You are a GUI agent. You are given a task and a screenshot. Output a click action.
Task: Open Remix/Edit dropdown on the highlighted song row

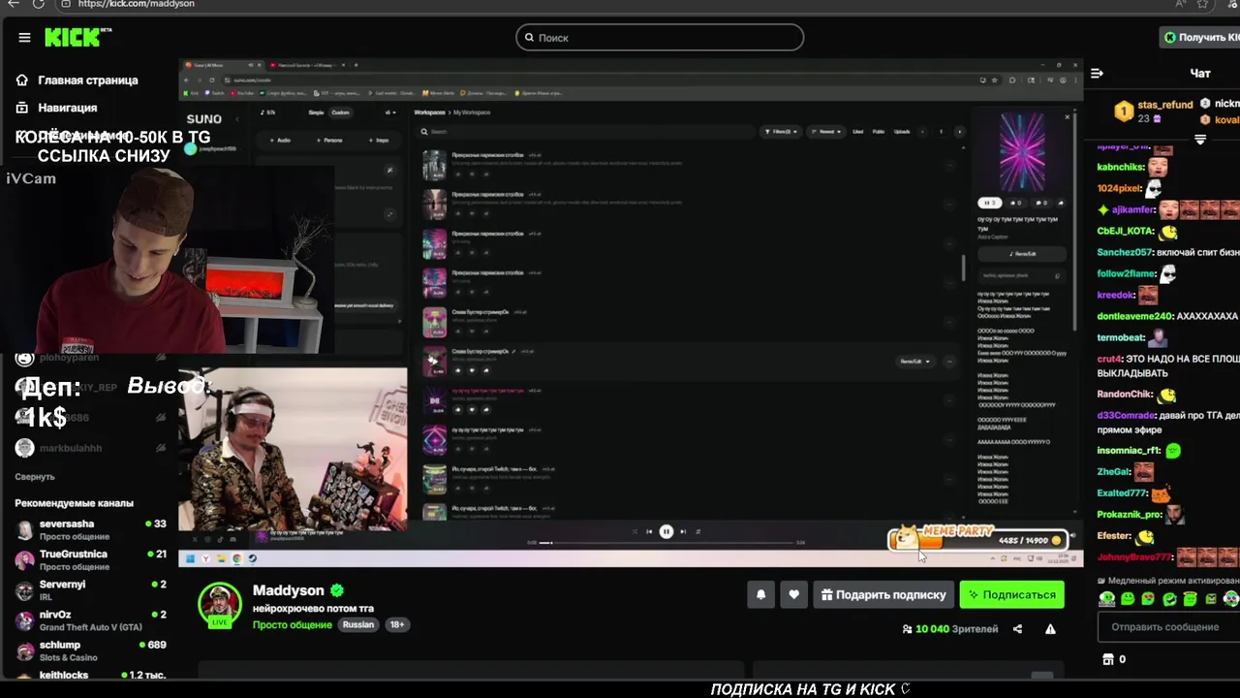(914, 362)
